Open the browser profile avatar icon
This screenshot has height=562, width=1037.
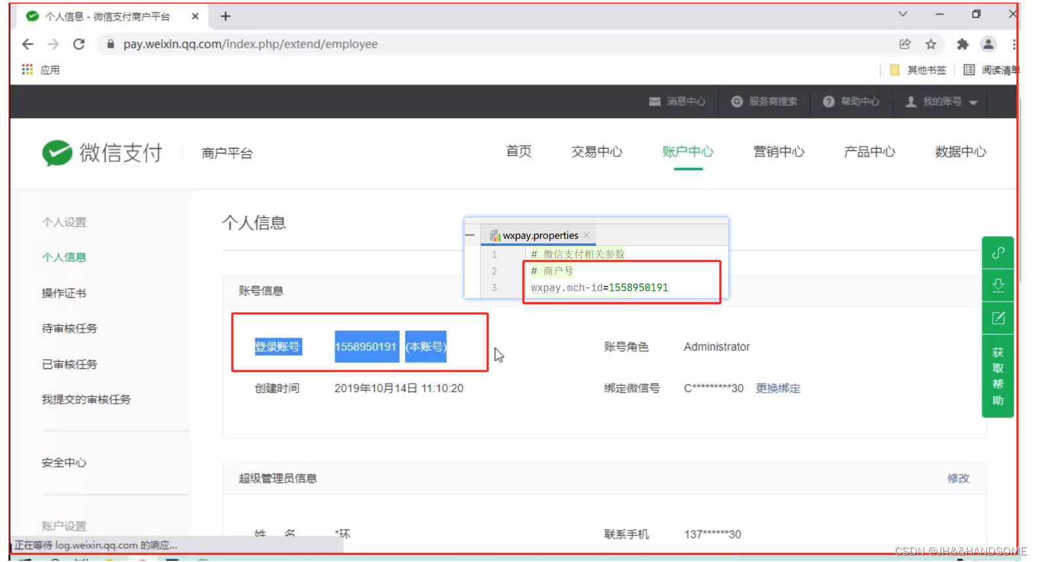pyautogui.click(x=988, y=44)
